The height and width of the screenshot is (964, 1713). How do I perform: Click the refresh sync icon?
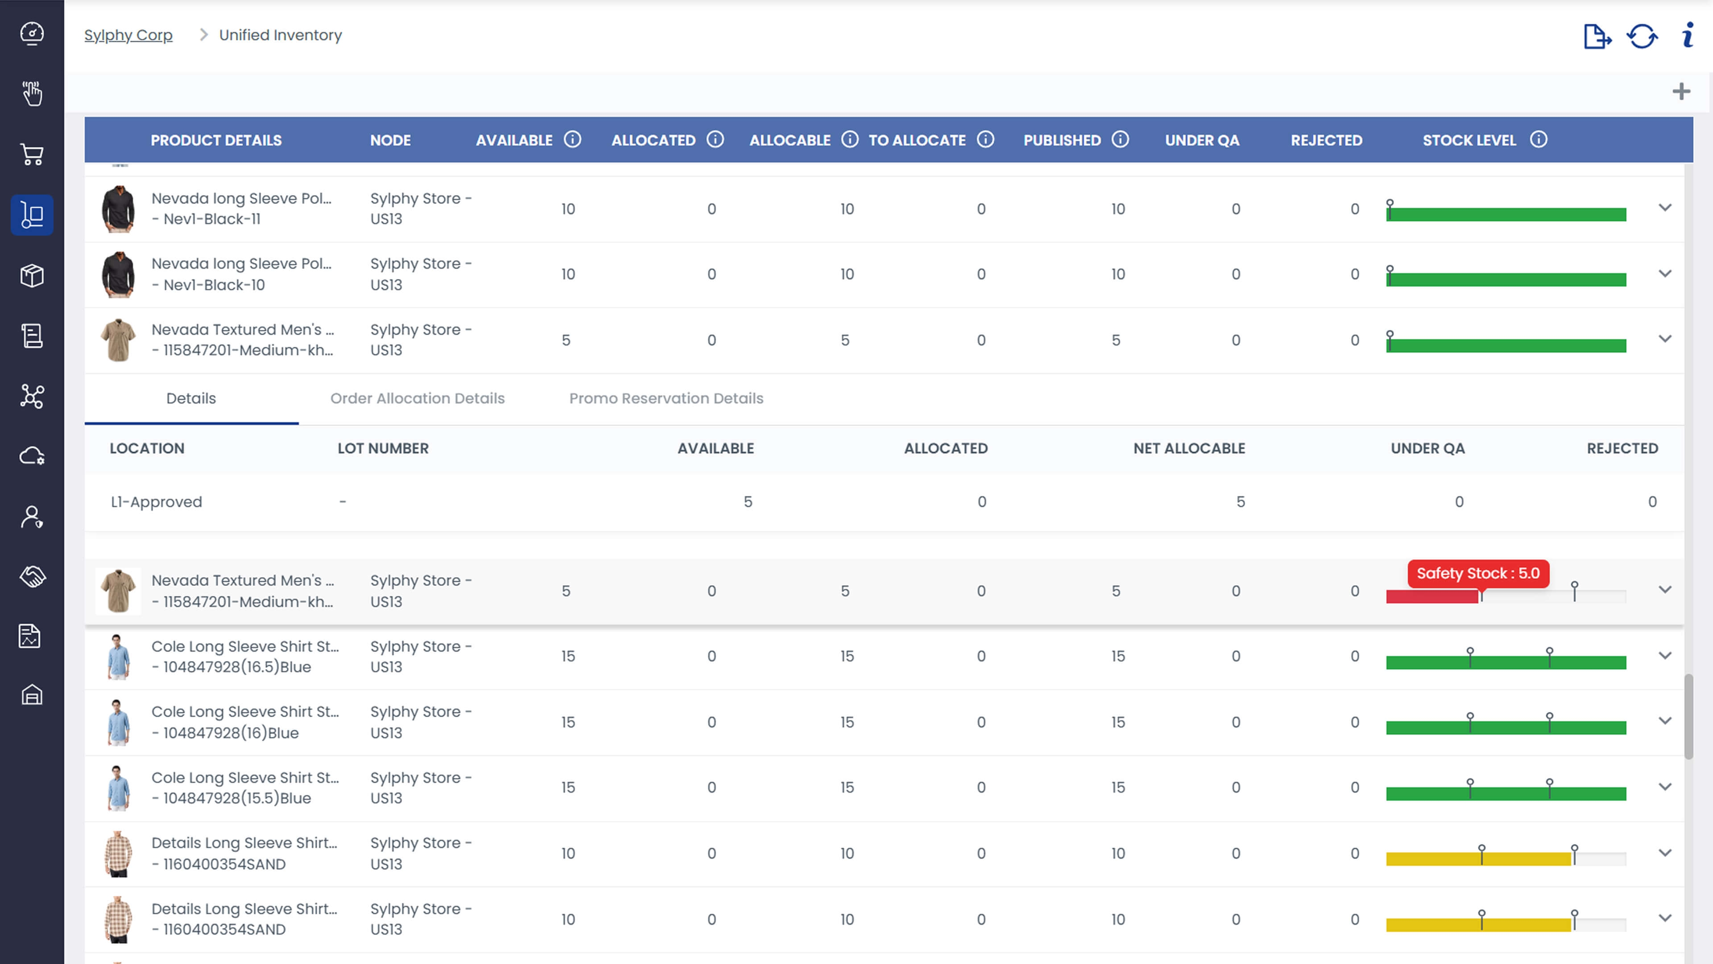[x=1642, y=36]
